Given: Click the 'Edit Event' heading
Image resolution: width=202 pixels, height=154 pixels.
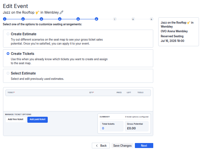Looking at the screenshot, I should point(15,6).
